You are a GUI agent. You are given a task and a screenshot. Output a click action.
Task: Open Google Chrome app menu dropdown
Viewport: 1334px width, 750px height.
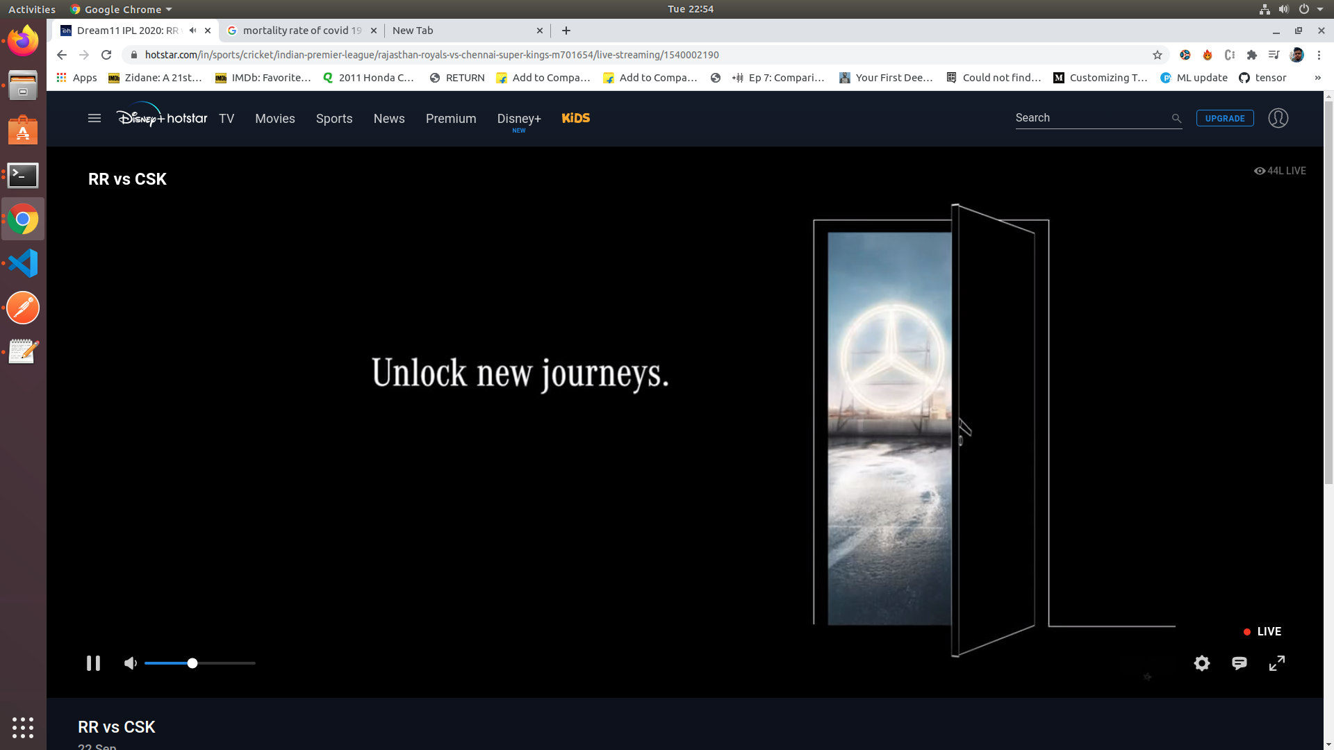pyautogui.click(x=121, y=9)
